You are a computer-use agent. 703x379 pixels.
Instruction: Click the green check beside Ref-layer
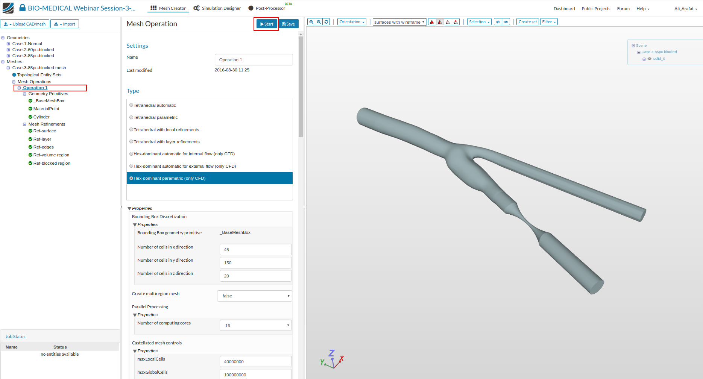(x=30, y=139)
